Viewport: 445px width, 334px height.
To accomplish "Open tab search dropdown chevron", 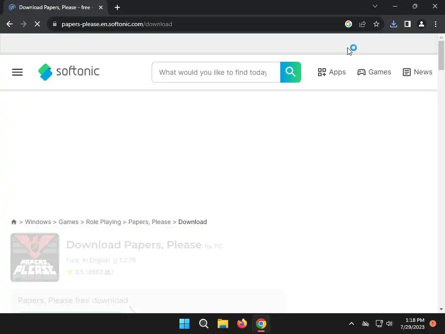I will (375, 6).
